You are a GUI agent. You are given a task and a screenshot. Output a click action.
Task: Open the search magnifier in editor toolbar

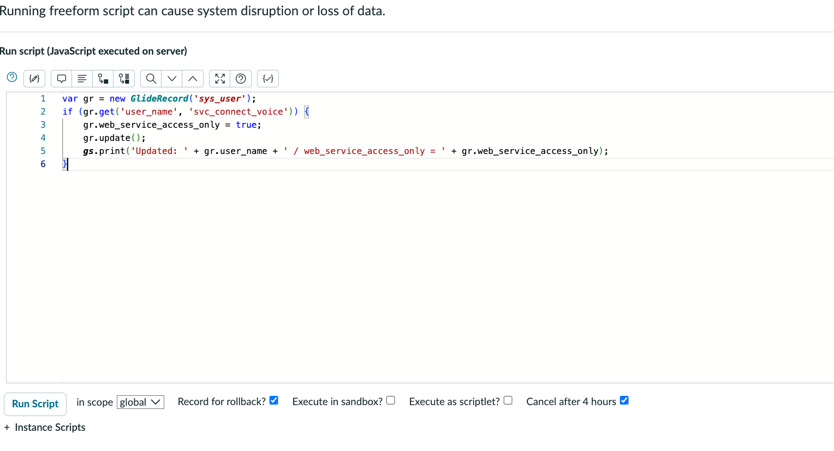point(151,79)
